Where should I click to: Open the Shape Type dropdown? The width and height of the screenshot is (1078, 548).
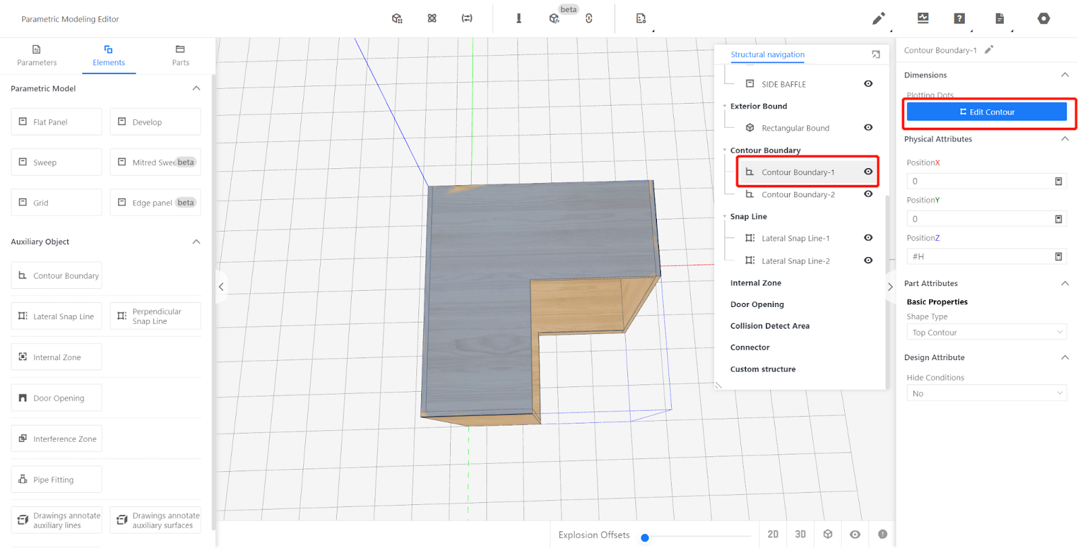click(x=986, y=333)
